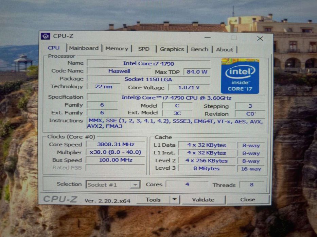Click the Level 2 size "4 x 256 KBytes"

pyautogui.click(x=207, y=160)
